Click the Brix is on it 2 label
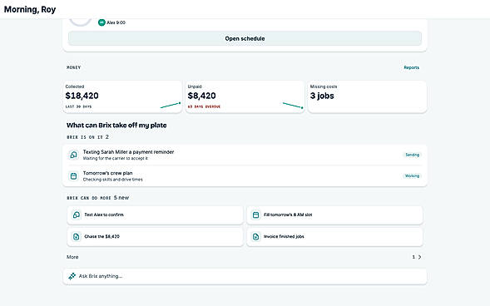The width and height of the screenshot is (490, 306). pyautogui.click(x=88, y=136)
